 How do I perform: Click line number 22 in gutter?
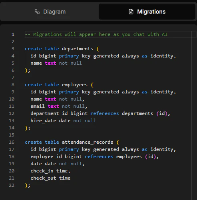12,185
